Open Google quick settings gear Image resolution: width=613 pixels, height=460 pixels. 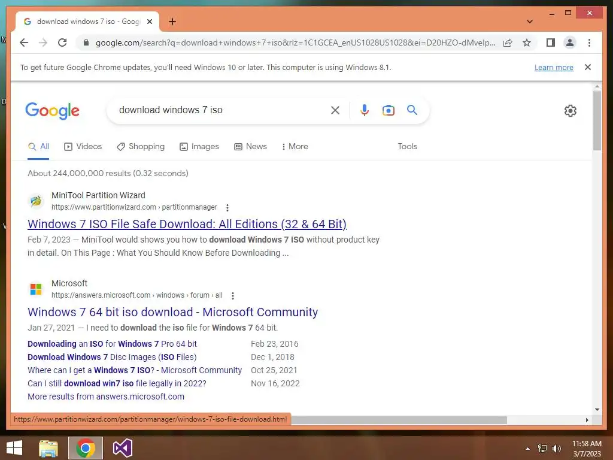click(570, 111)
